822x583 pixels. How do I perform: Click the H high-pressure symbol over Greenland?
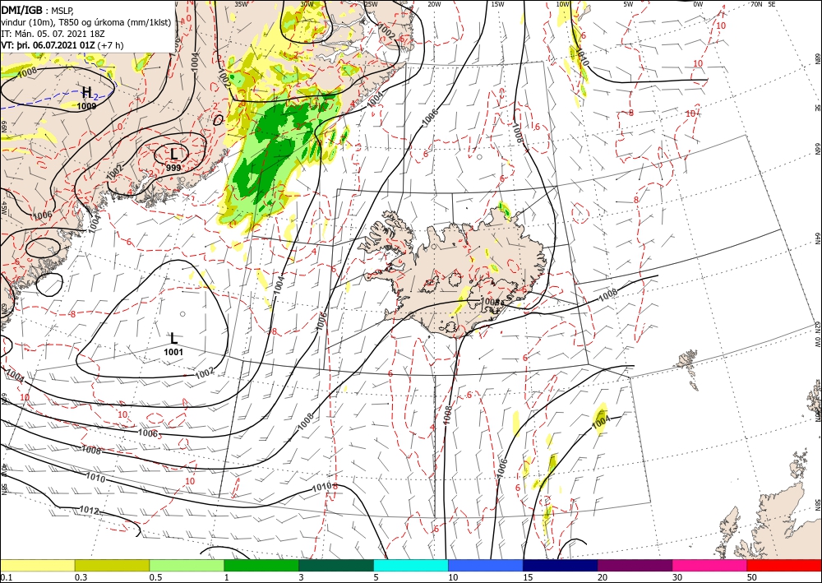coord(87,93)
